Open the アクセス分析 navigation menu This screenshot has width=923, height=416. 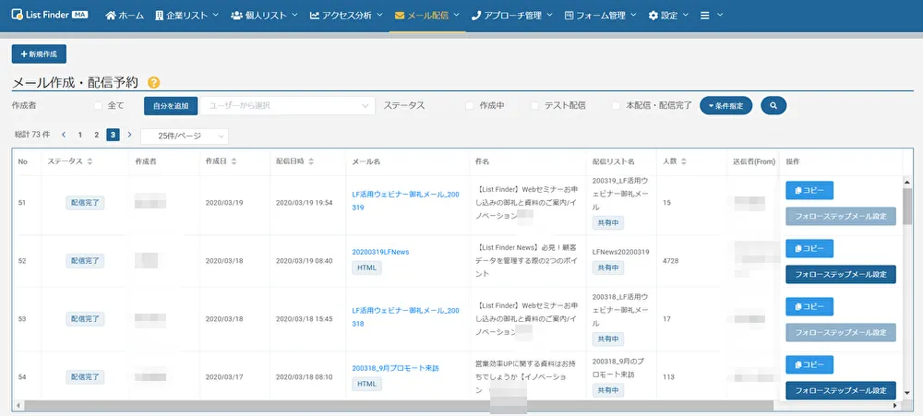pos(348,16)
